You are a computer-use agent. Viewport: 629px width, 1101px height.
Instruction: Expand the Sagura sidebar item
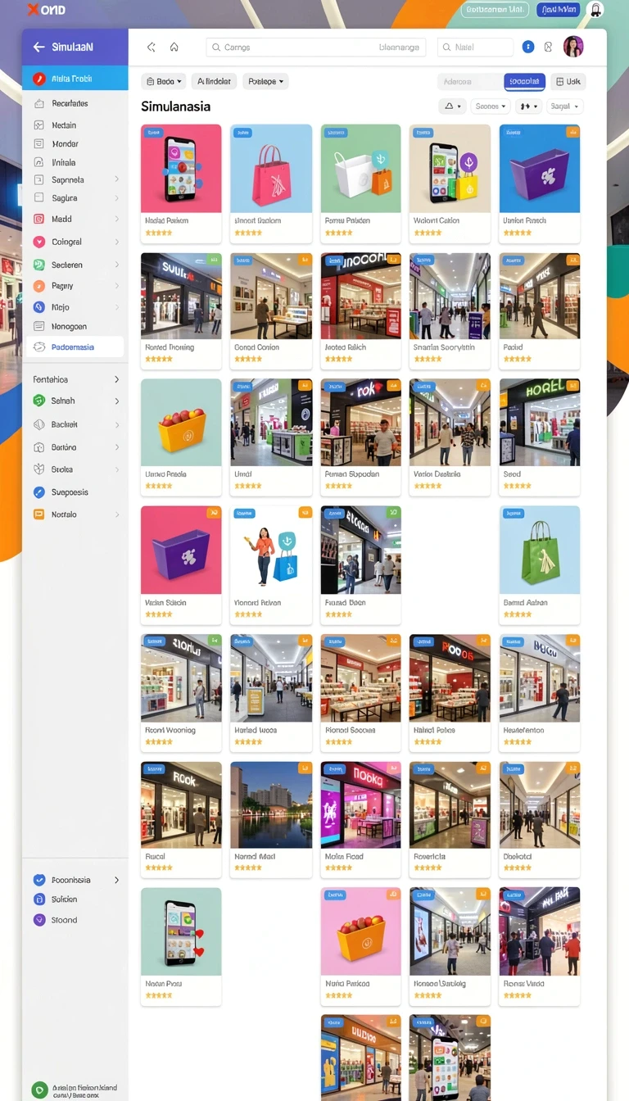tap(117, 198)
